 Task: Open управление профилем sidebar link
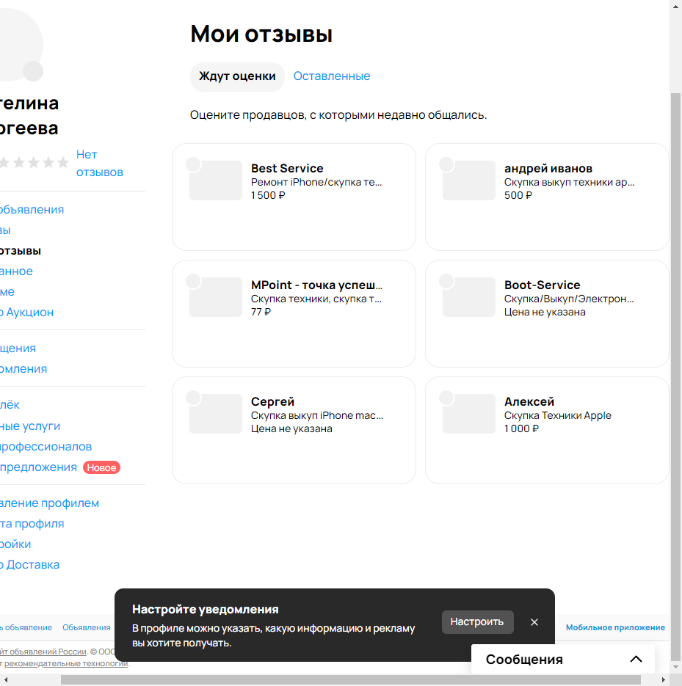coord(49,503)
